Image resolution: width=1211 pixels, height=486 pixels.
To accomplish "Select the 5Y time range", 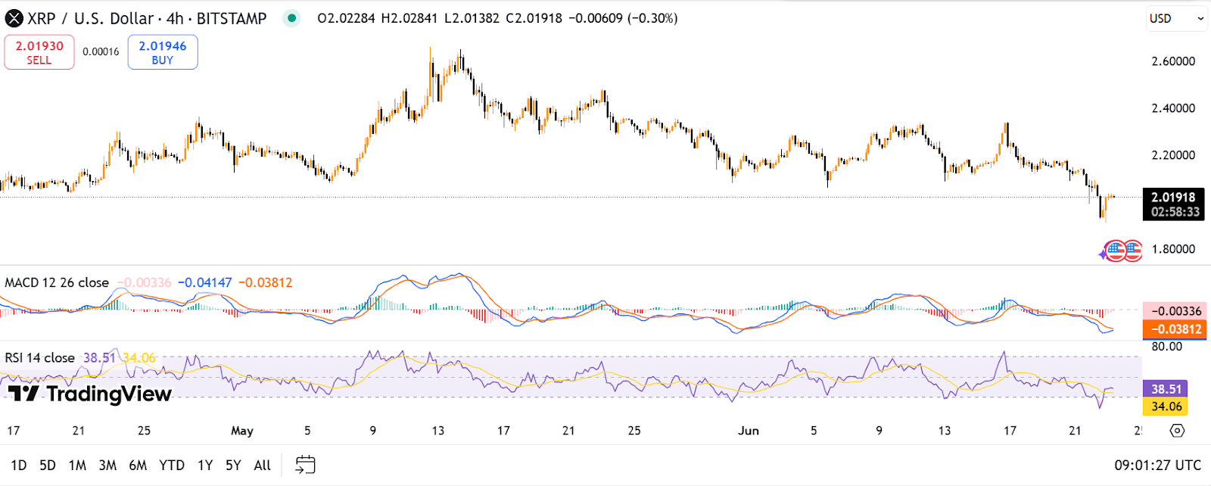I will tap(233, 466).
